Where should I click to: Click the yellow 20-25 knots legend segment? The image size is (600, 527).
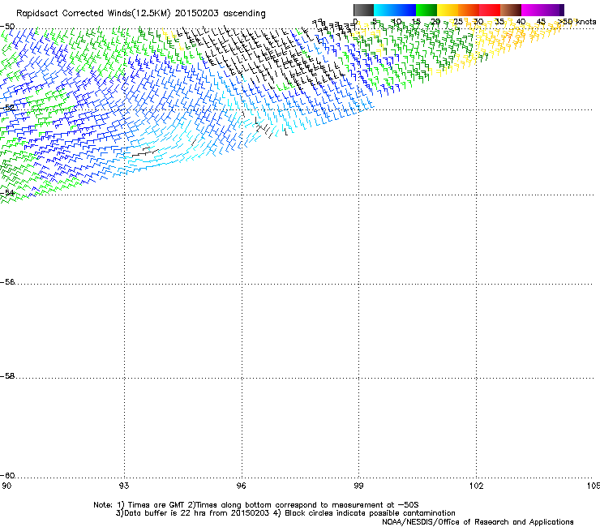tap(448, 10)
